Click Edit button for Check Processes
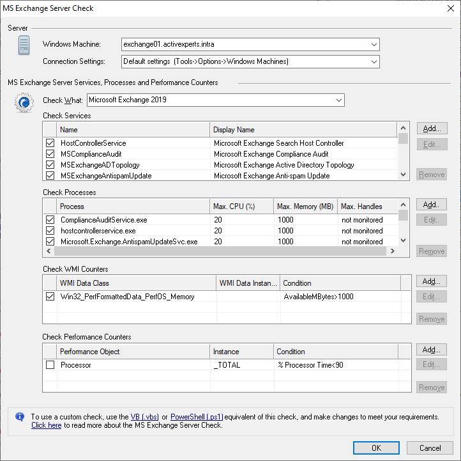Image resolution: width=461 pixels, height=461 pixels. pos(431,220)
